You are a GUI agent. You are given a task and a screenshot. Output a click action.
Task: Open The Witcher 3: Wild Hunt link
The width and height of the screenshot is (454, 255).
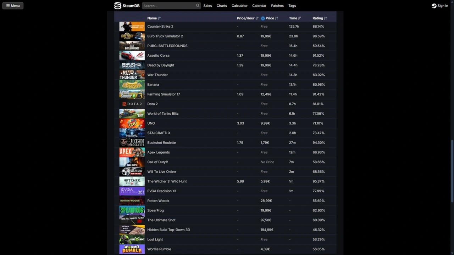pos(167,181)
